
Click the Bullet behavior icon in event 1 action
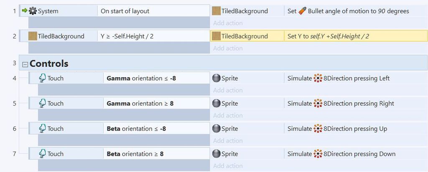pos(302,11)
